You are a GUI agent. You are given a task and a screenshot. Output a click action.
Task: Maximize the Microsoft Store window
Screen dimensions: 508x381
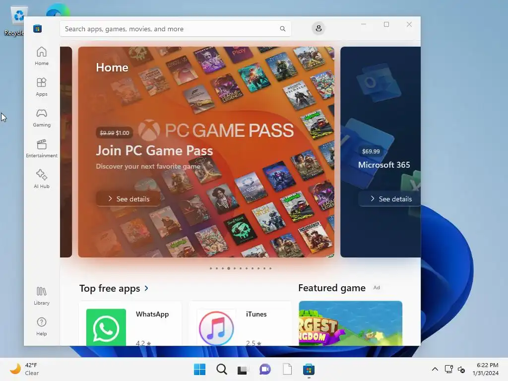coord(386,24)
